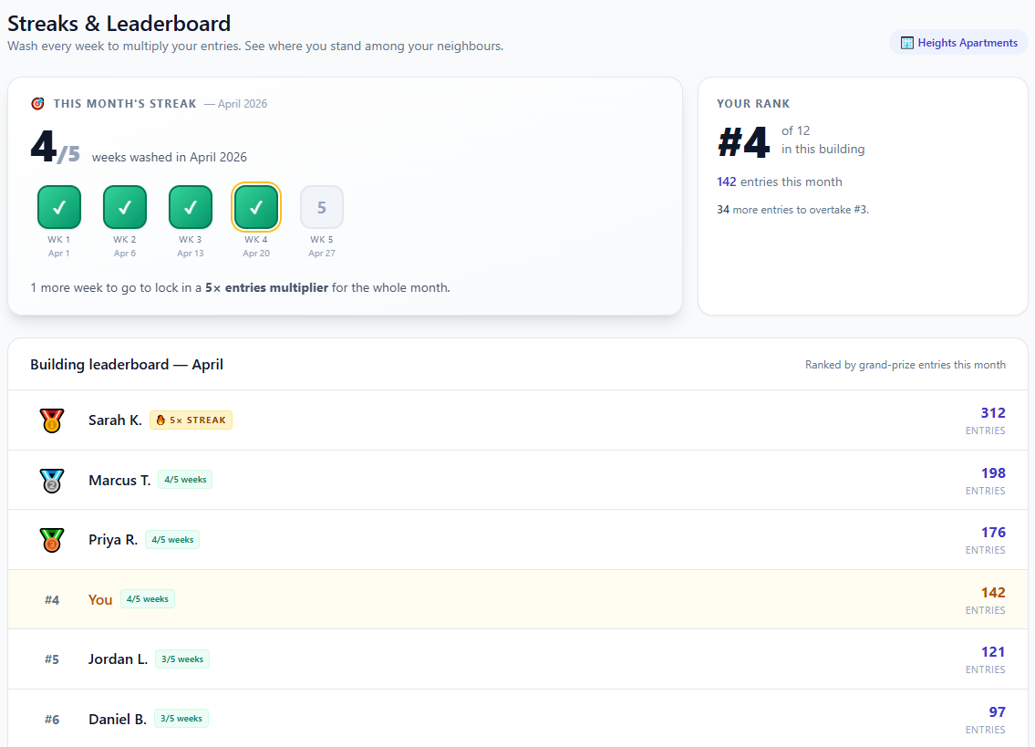The height and width of the screenshot is (747, 1035).
Task: Open Jordan L.'s leaderboard name
Action: 119,659
